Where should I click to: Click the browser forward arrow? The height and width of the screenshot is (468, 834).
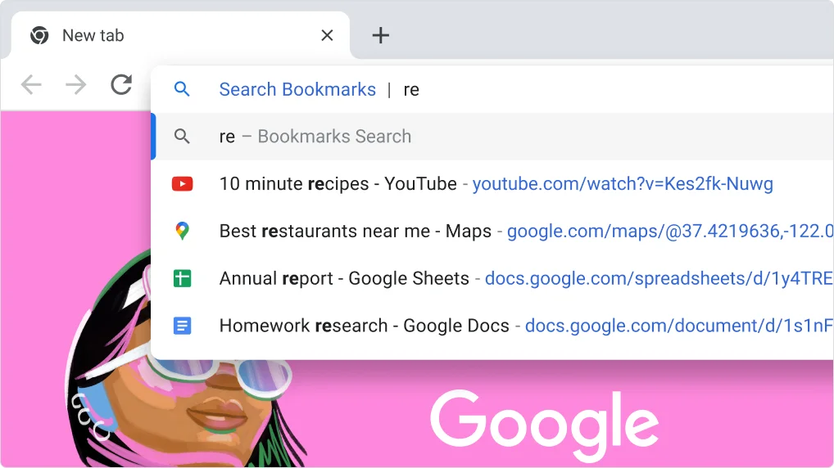[x=76, y=84]
